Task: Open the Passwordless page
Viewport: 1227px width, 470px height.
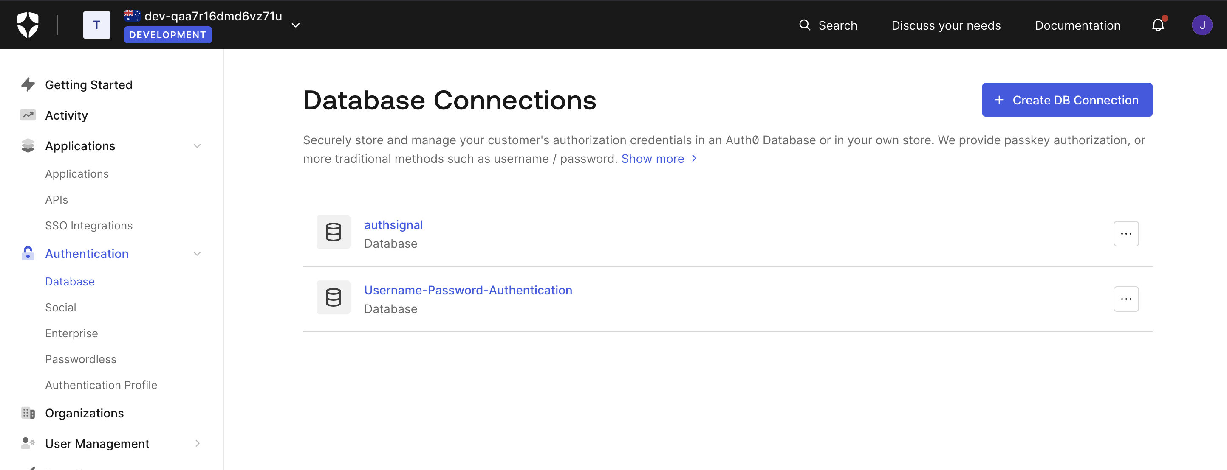Action: tap(80, 359)
